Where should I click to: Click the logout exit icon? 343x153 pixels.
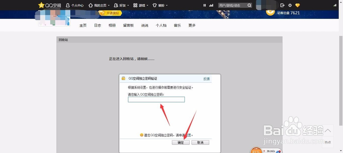click(x=282, y=5)
